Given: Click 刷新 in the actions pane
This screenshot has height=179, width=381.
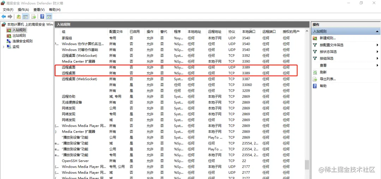Looking at the screenshot, I should click(323, 72).
